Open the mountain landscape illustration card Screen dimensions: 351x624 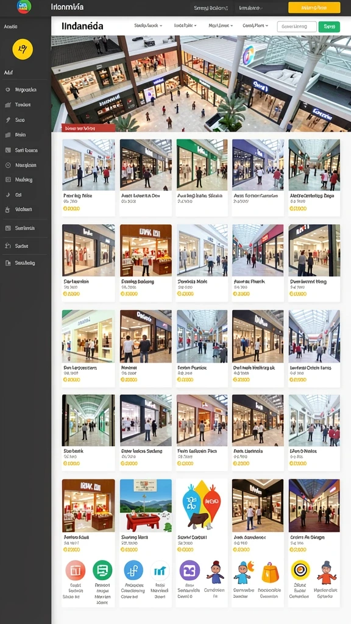[x=146, y=517]
